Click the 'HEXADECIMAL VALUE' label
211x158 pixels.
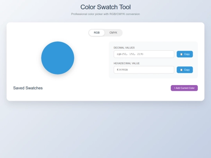(127, 64)
